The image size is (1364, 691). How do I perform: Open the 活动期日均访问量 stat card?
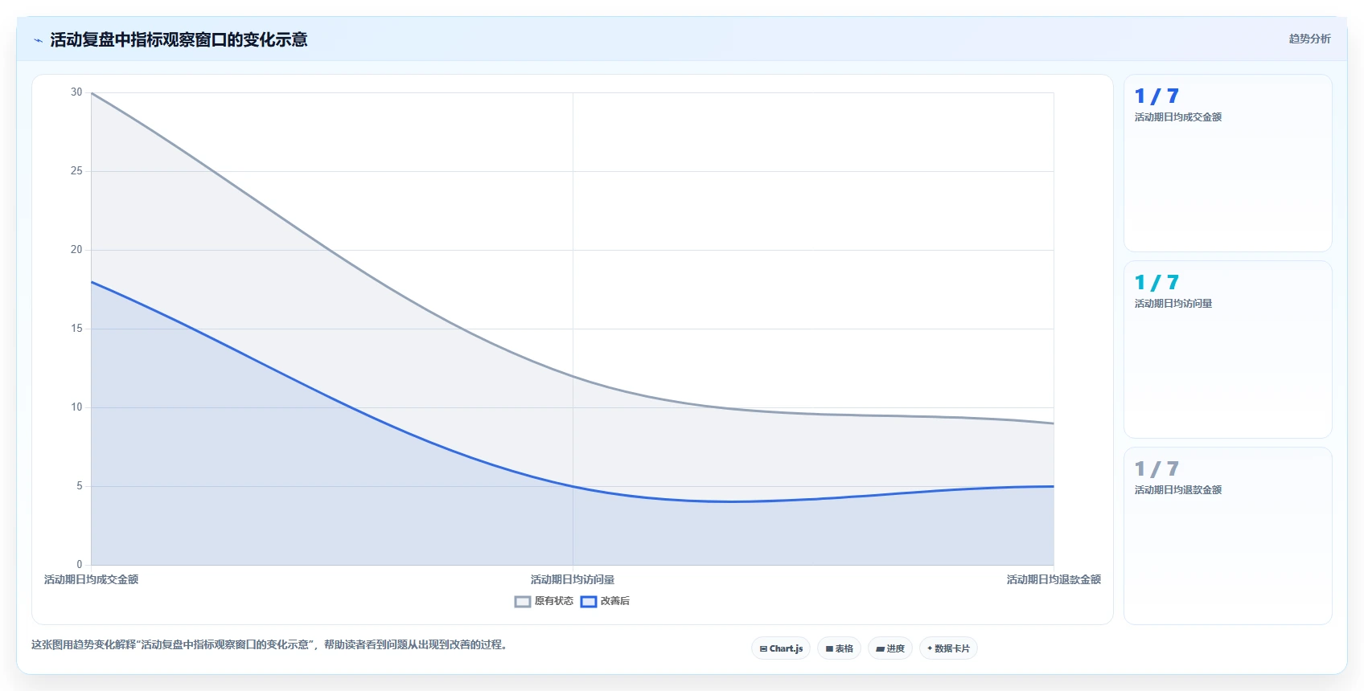[1227, 350]
